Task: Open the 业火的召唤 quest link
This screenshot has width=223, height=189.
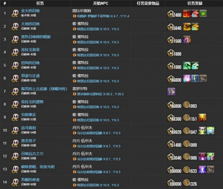Action: 30,11
